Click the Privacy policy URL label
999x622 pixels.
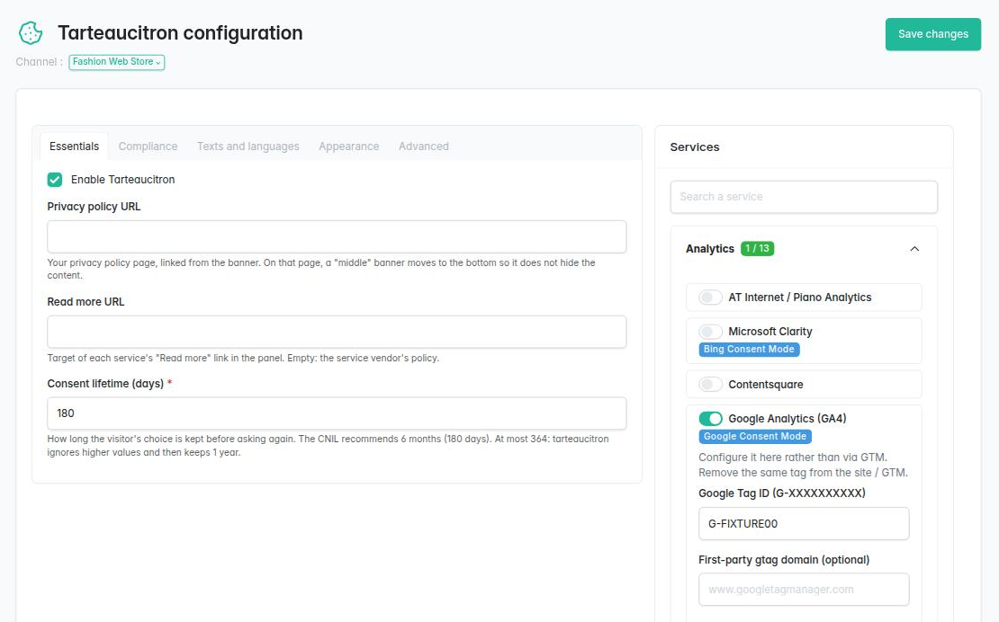tap(94, 207)
